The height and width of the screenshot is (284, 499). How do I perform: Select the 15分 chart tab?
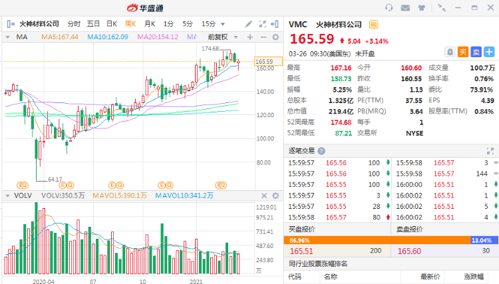tap(208, 24)
